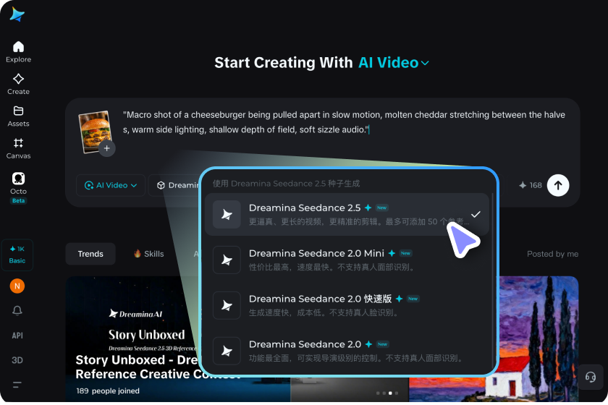Open the headset support chat button
The image size is (608, 405).
(x=590, y=377)
